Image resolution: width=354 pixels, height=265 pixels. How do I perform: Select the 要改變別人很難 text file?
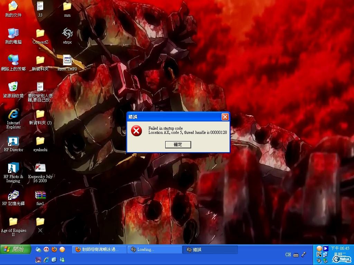tap(40, 92)
